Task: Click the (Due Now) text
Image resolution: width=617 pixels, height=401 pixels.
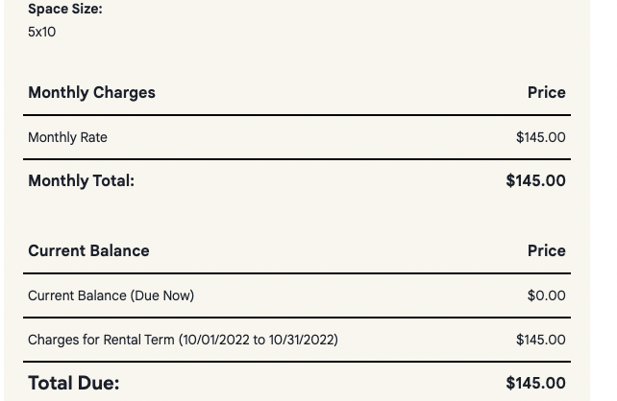Action: click(x=161, y=295)
